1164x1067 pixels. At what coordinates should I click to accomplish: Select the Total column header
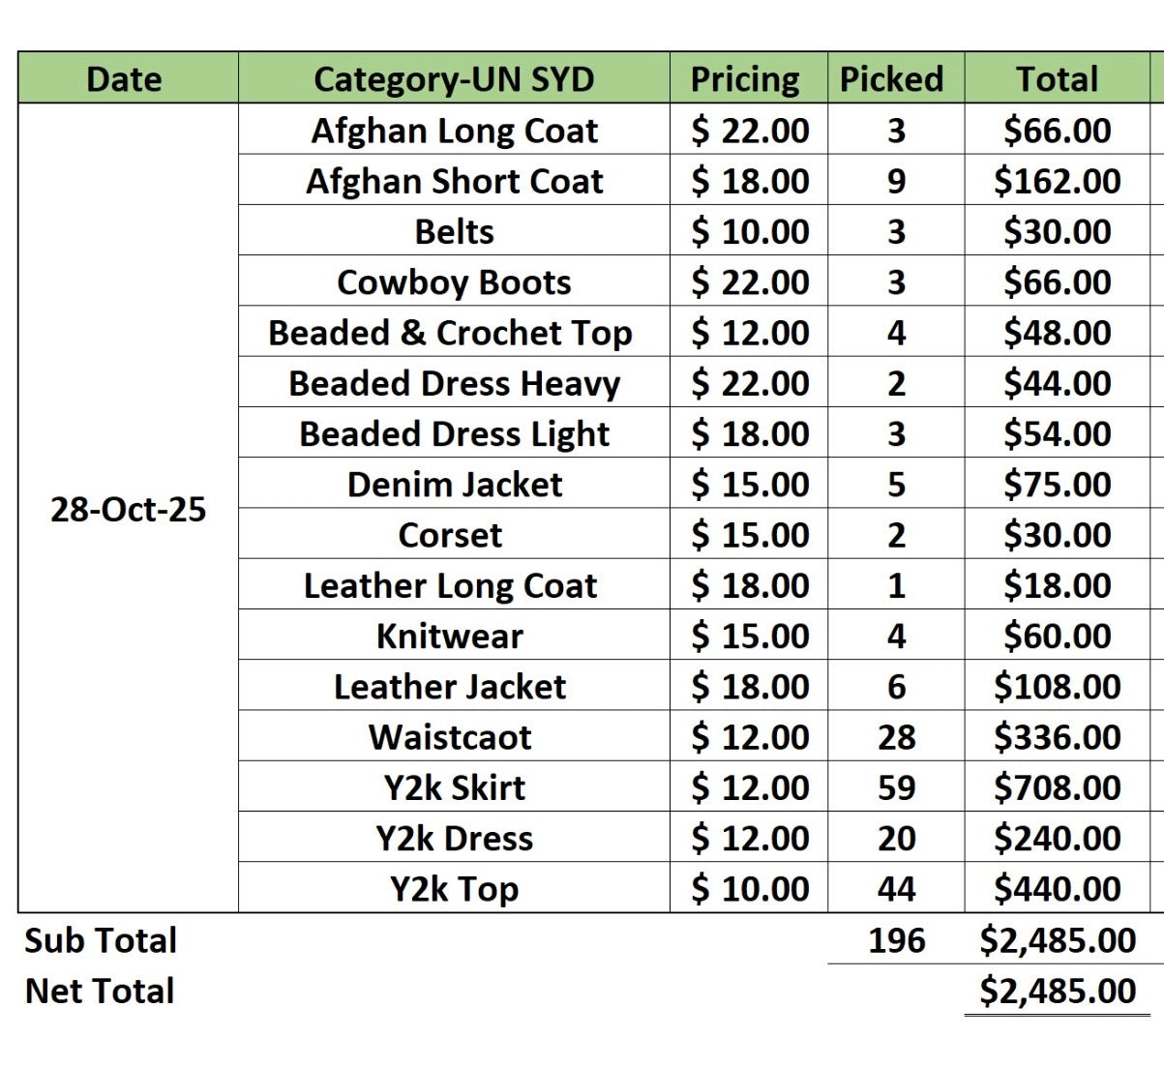point(1057,78)
